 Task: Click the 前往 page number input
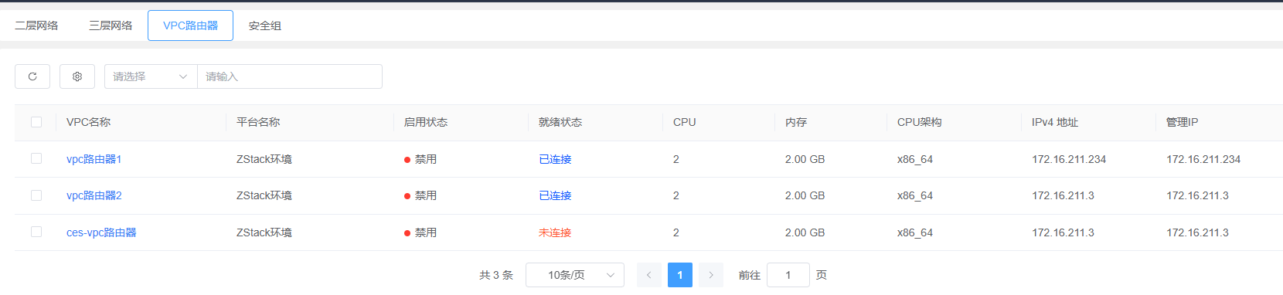(x=788, y=275)
